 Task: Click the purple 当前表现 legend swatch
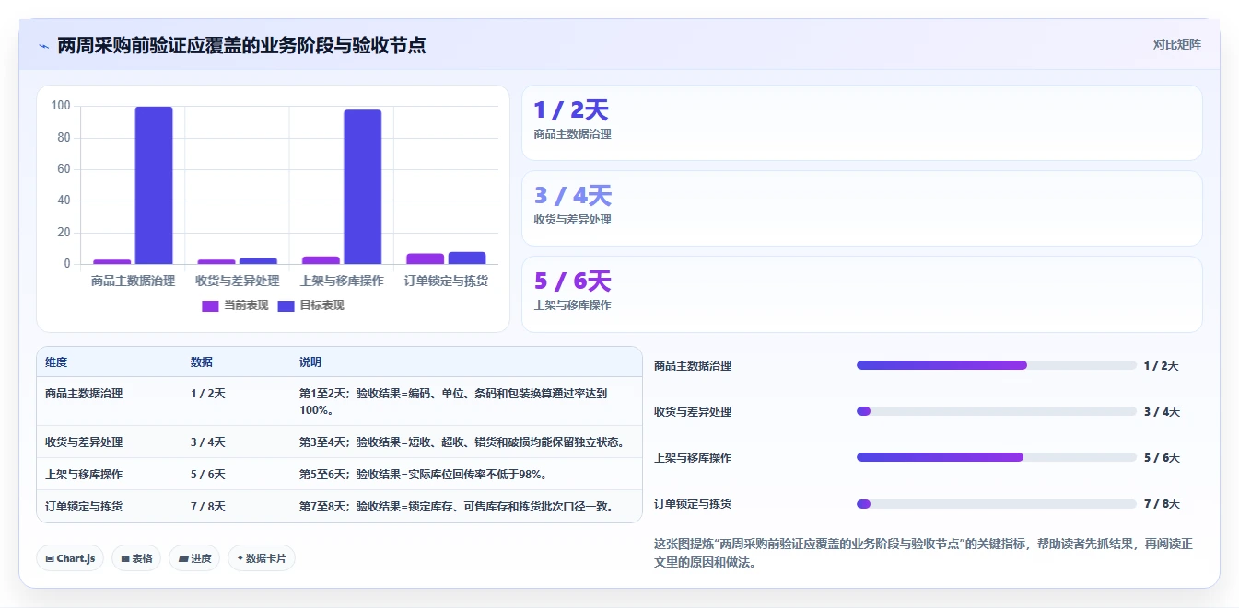210,306
